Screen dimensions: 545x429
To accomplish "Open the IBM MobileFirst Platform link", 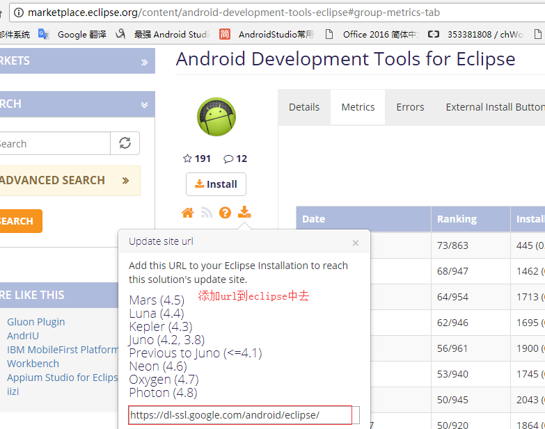I will 63,350.
